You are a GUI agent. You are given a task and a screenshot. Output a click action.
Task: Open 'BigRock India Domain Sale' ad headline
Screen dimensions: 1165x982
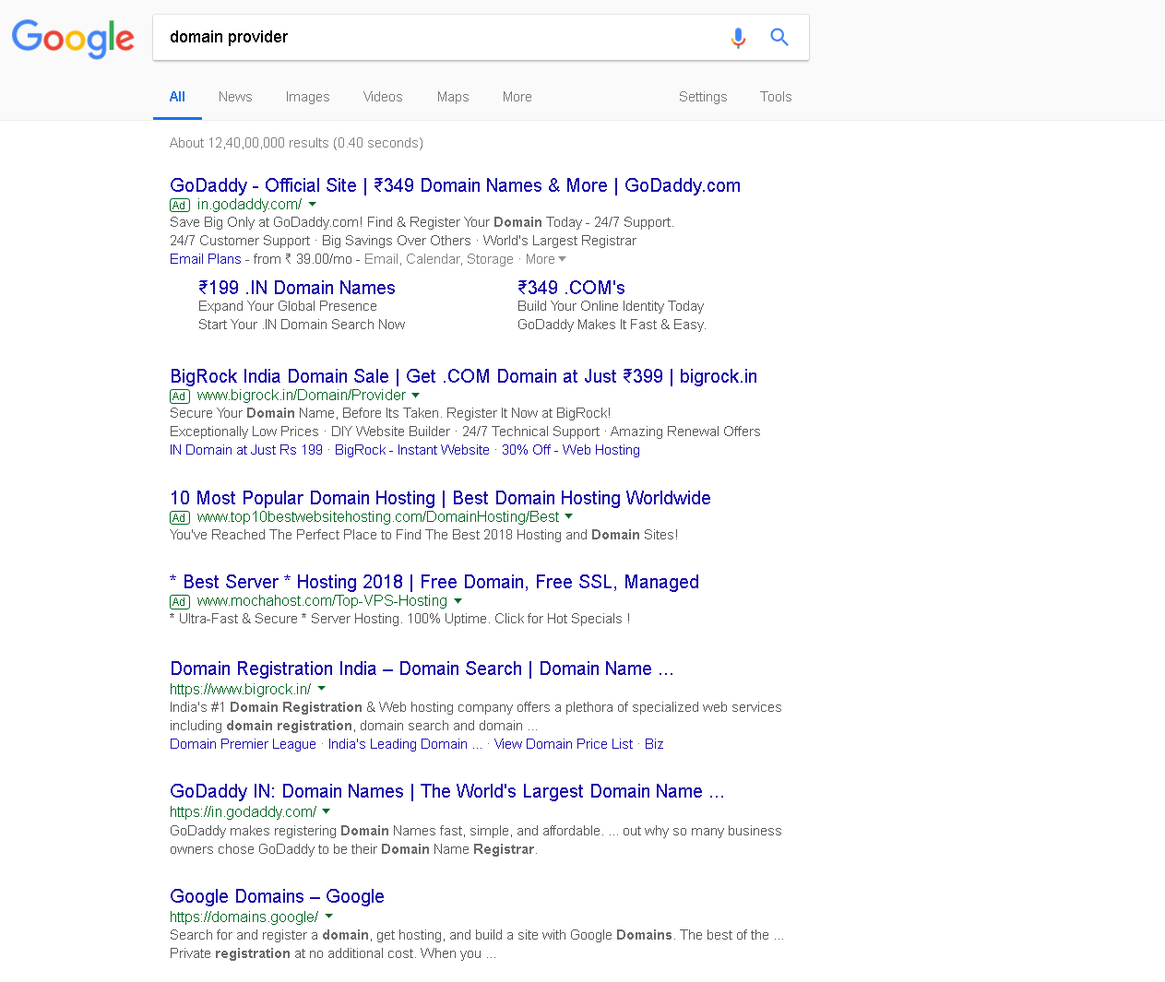463,376
